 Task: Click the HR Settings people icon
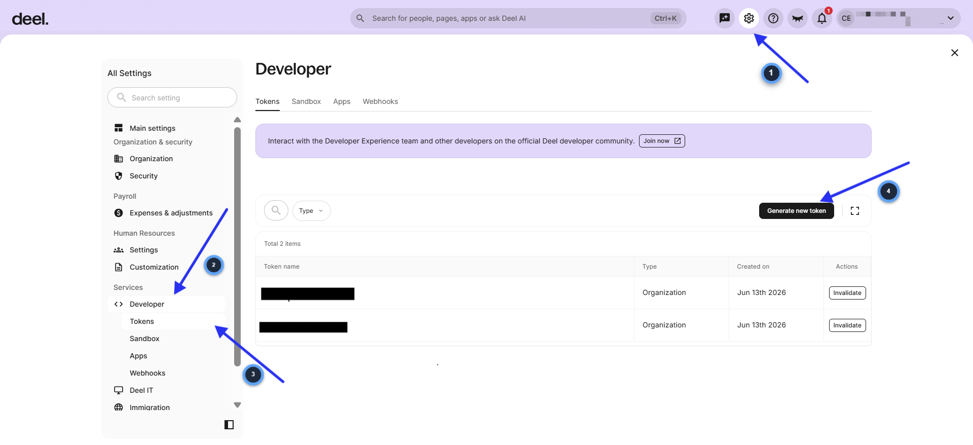(119, 250)
